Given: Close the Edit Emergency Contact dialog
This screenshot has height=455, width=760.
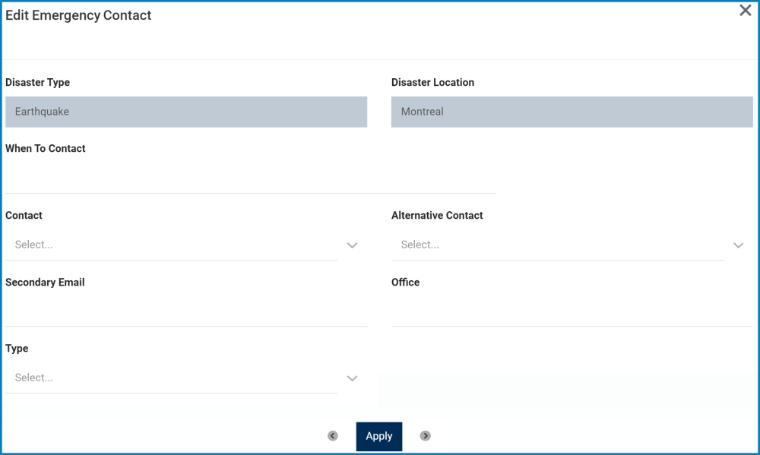Looking at the screenshot, I should (746, 11).
